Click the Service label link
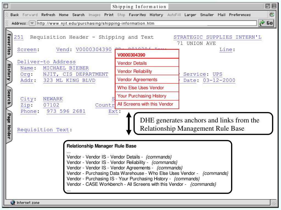 [195, 74]
